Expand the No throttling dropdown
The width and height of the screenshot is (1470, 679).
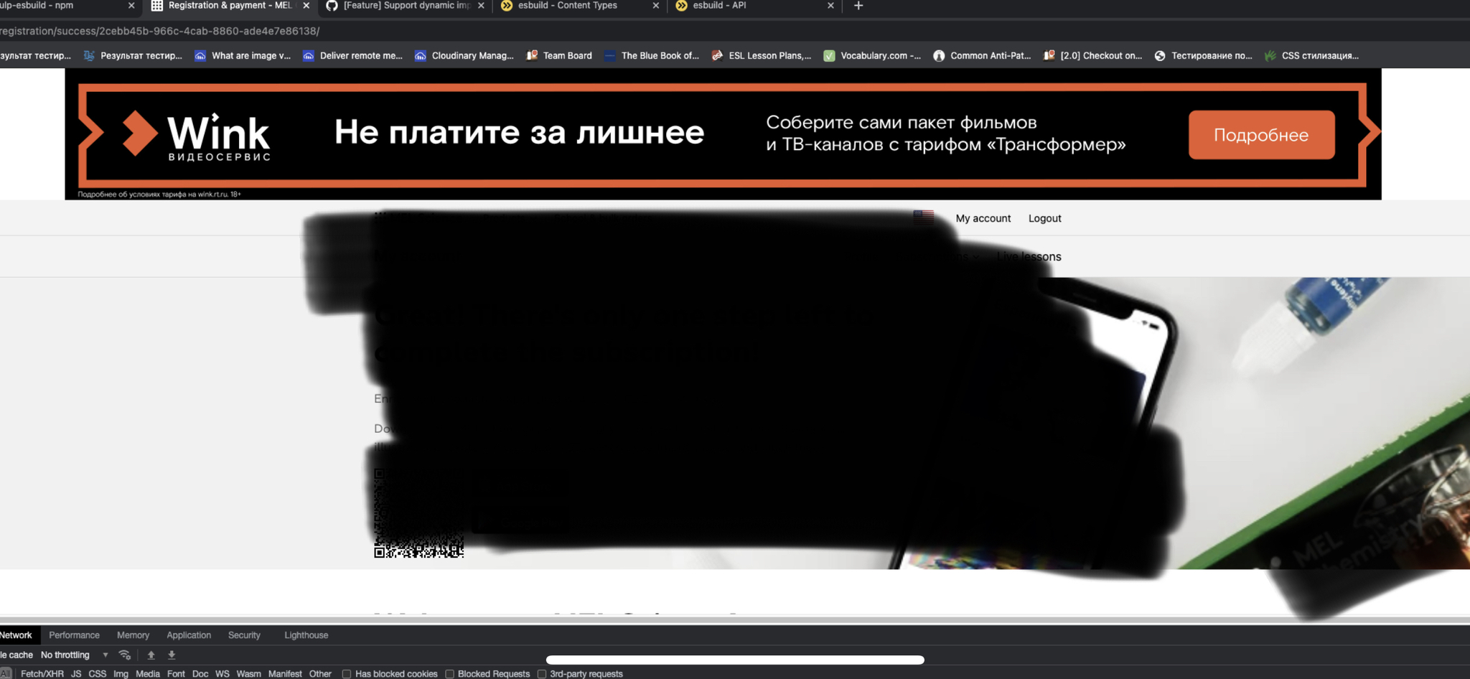(75, 655)
